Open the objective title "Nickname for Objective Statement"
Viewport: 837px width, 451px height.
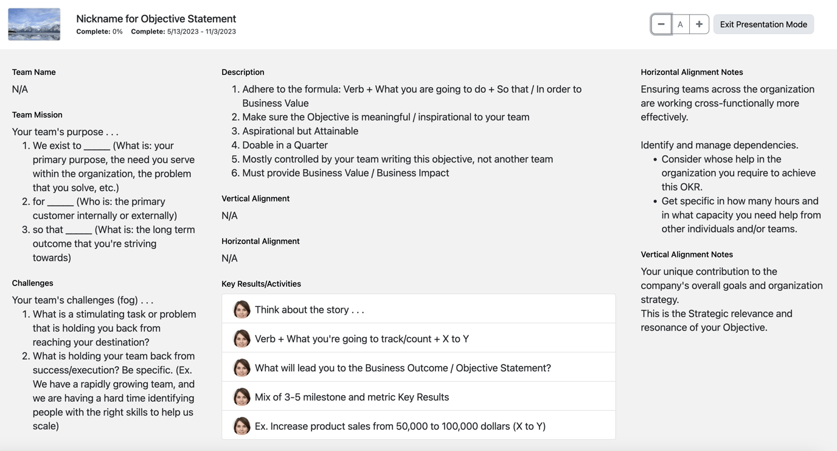click(x=156, y=18)
